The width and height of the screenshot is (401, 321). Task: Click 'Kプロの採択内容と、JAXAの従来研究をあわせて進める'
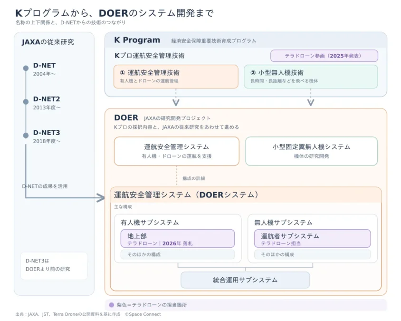point(176,127)
